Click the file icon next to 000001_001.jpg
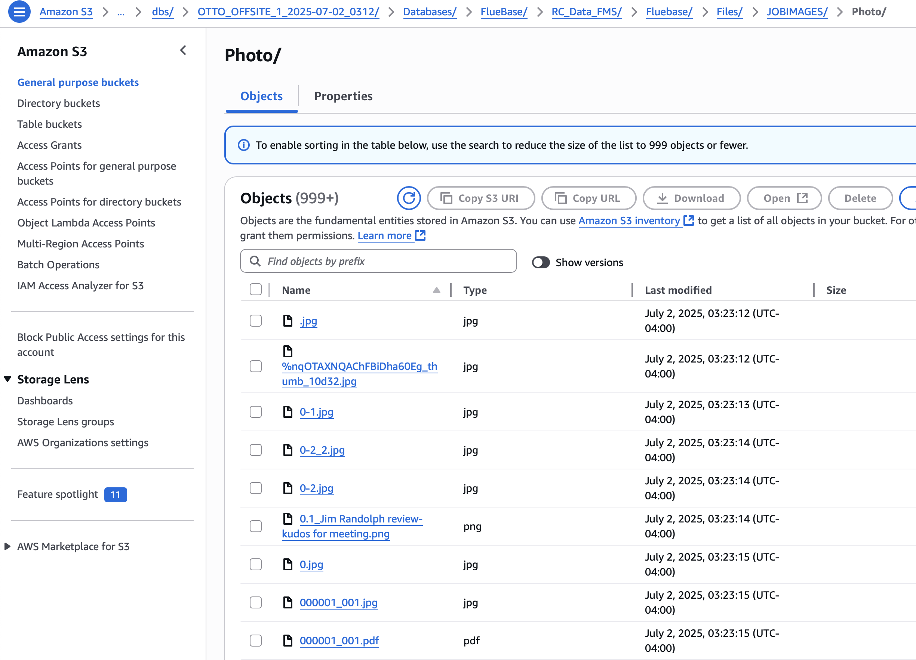 288,602
